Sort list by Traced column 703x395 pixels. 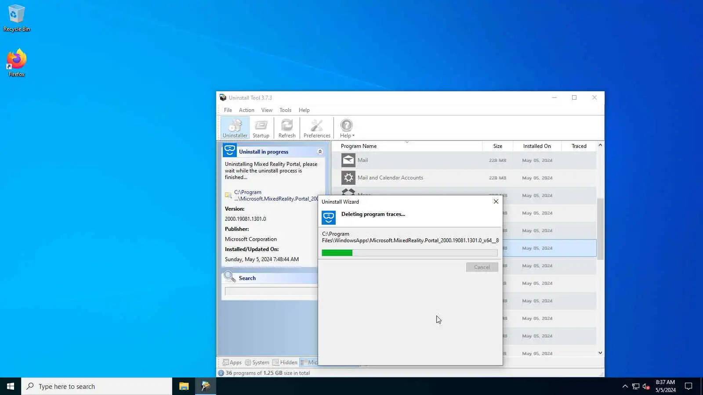click(579, 146)
